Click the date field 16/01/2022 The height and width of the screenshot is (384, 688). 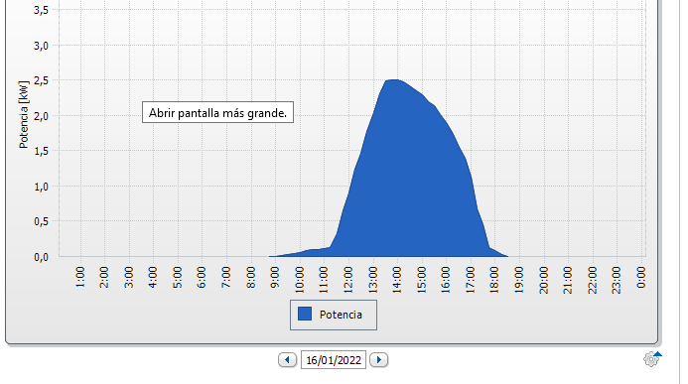tap(334, 360)
